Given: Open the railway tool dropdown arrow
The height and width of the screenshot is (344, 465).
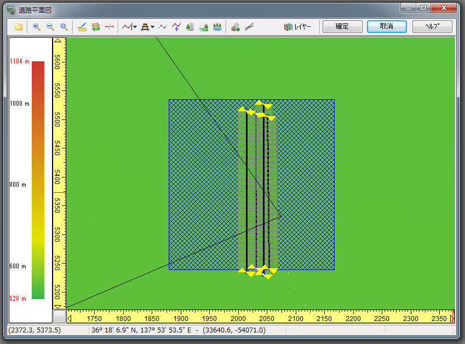Looking at the screenshot, I should (x=152, y=27).
